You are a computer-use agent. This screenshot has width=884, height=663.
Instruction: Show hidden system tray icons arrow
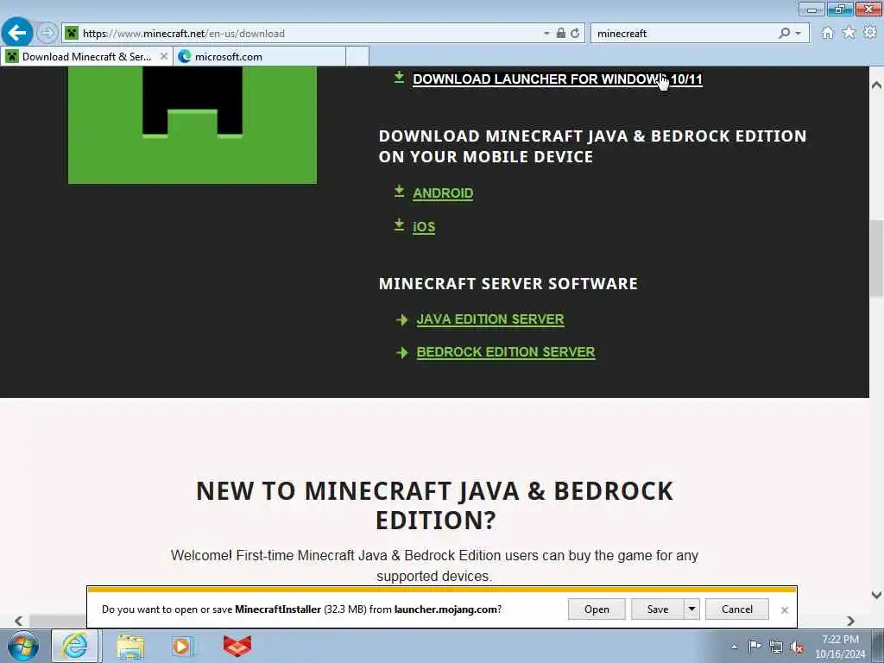click(x=734, y=647)
